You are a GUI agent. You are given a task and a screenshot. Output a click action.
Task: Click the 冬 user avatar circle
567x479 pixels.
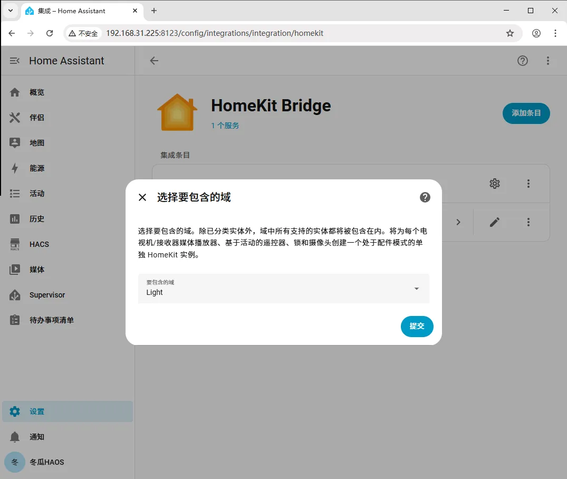(14, 462)
